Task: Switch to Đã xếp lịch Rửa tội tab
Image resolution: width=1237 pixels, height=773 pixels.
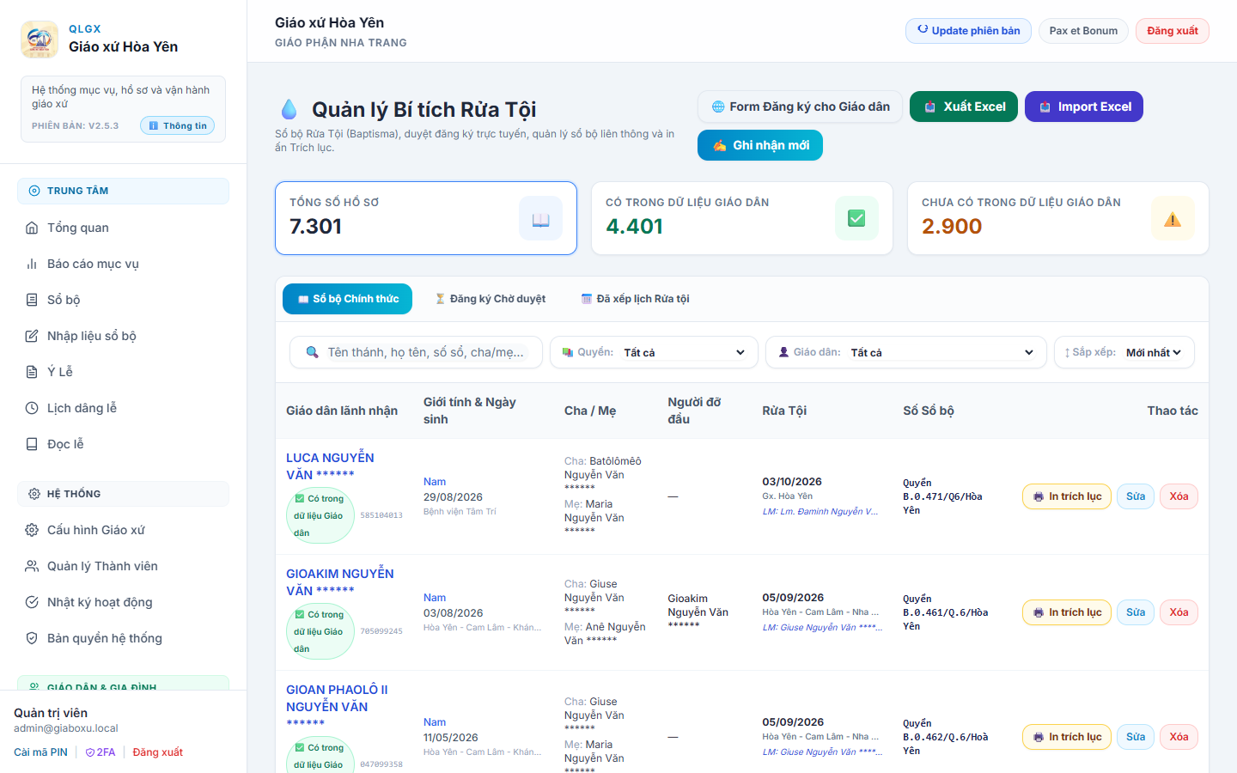Action: (636, 299)
